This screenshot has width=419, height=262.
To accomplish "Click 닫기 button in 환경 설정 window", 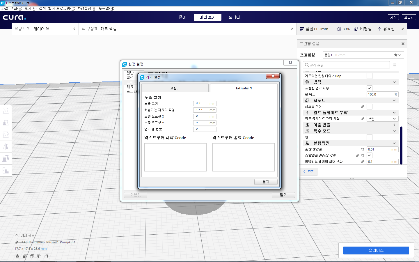I will pos(283,195).
